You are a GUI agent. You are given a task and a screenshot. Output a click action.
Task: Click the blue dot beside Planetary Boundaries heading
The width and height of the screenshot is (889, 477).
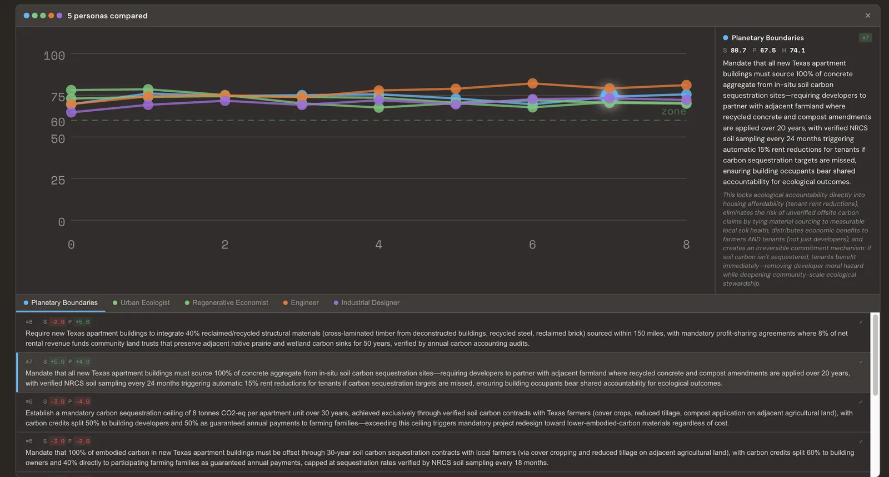pyautogui.click(x=726, y=38)
